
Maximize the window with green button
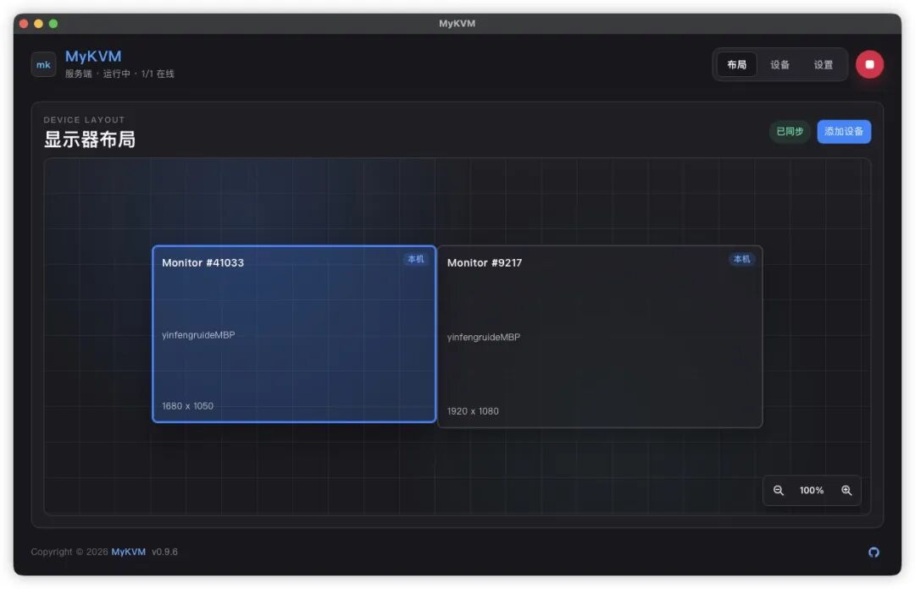click(x=53, y=24)
